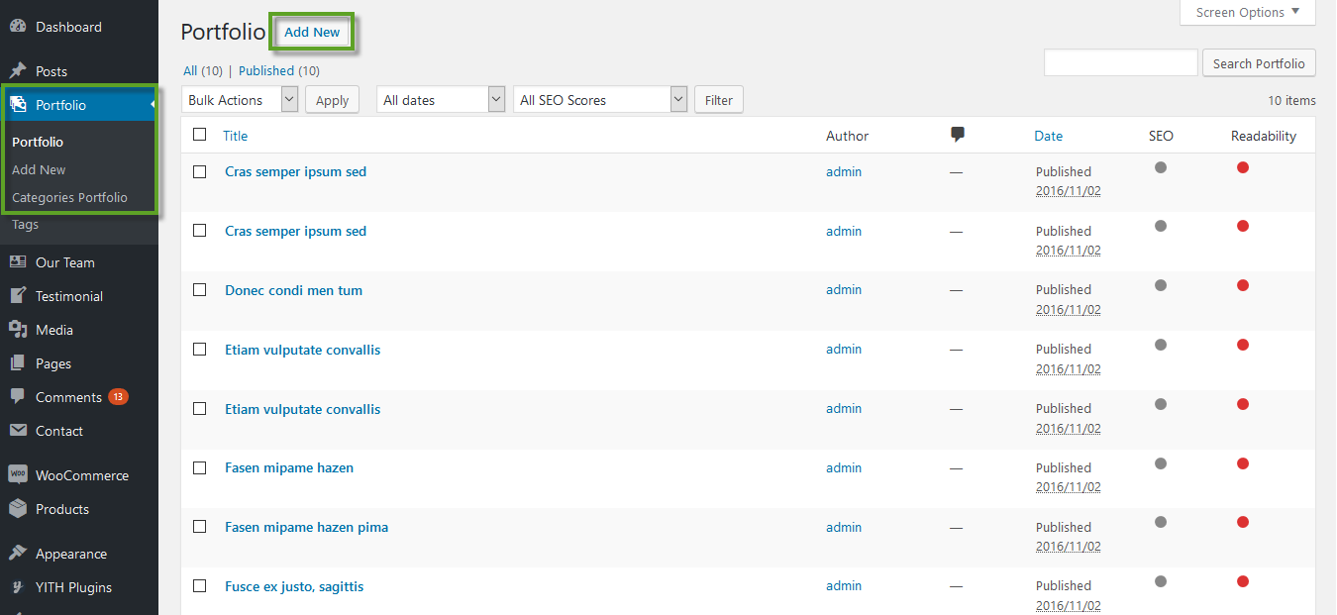The height and width of the screenshot is (615, 1337).
Task: Click the red Readability dot of first row
Action: click(x=1243, y=167)
